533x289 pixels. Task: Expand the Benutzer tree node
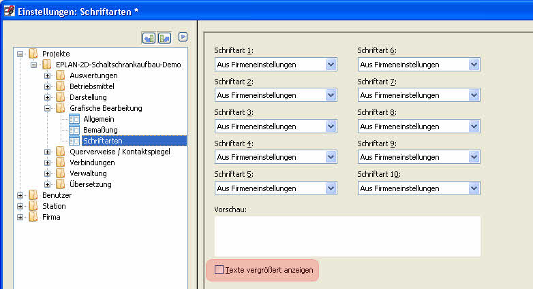pos(20,195)
